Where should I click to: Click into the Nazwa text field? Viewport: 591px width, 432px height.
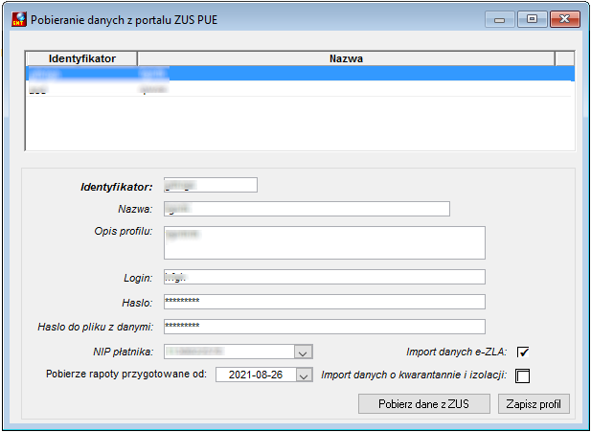point(307,209)
